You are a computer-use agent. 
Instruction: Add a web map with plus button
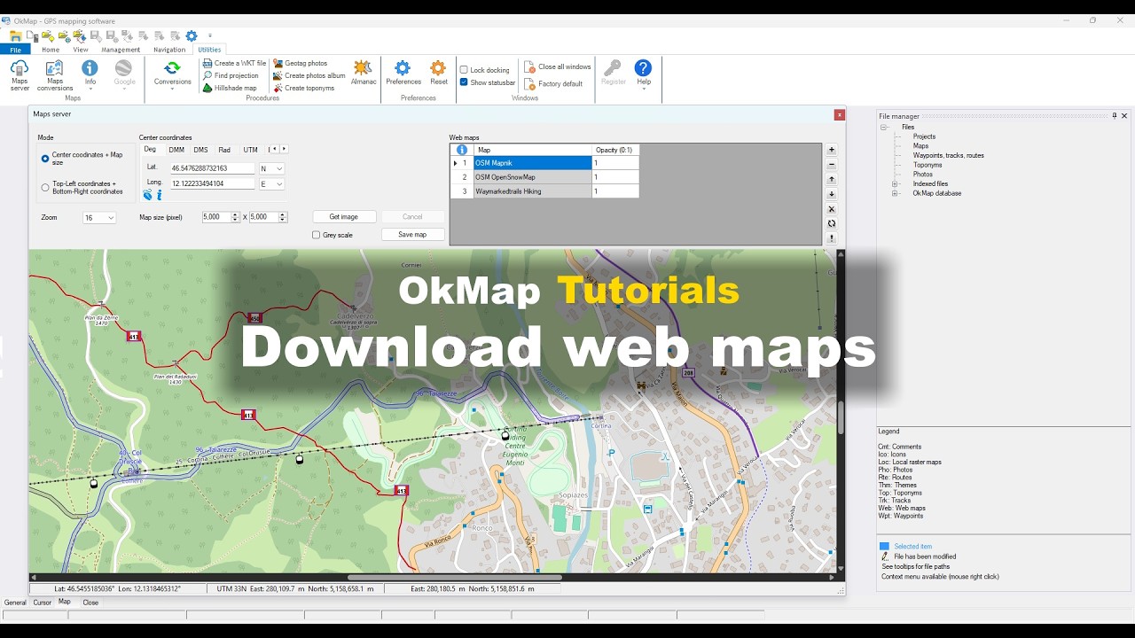[x=832, y=151]
